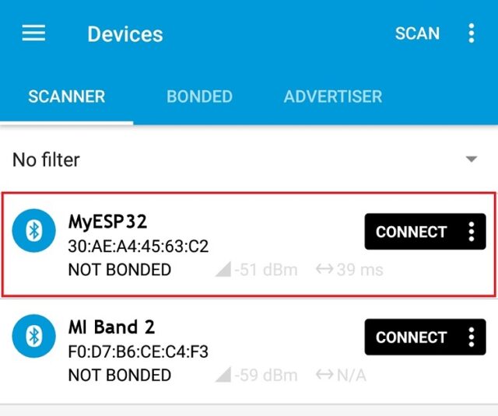Open the top-bar overflow menu
498x416 pixels.
(472, 33)
